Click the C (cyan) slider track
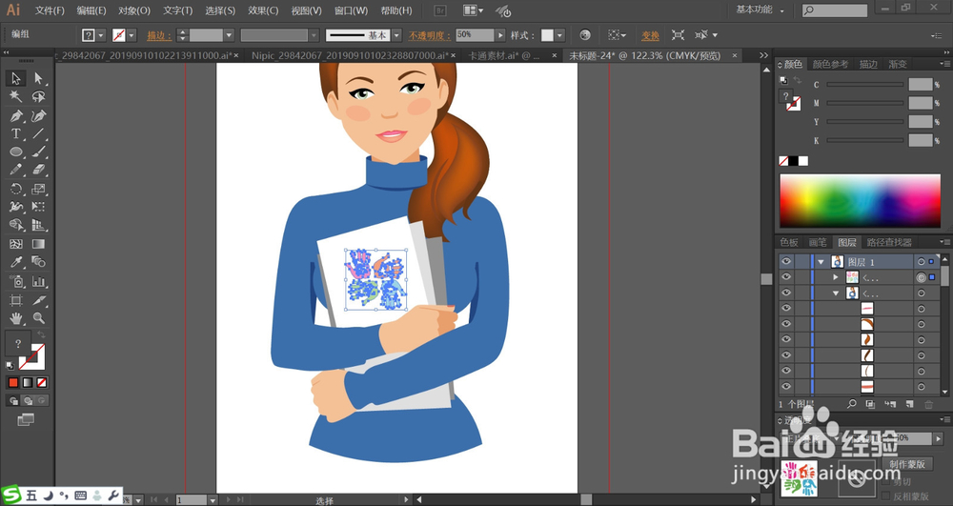 (x=865, y=85)
